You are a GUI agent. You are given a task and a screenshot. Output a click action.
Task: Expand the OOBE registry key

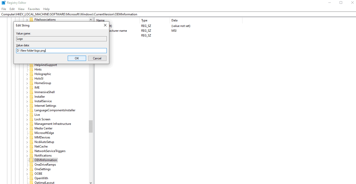(x=27, y=174)
